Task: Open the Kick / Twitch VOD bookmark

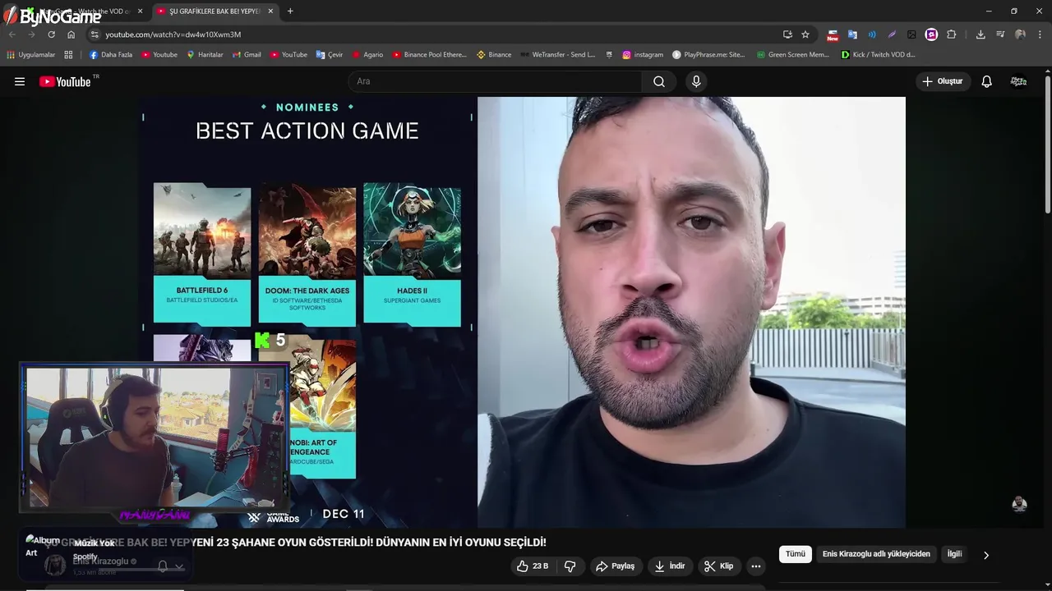Action: click(x=878, y=55)
